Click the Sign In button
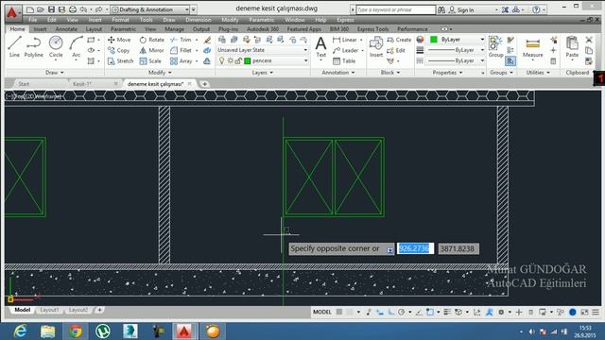This screenshot has height=340, width=605. pyautogui.click(x=461, y=10)
